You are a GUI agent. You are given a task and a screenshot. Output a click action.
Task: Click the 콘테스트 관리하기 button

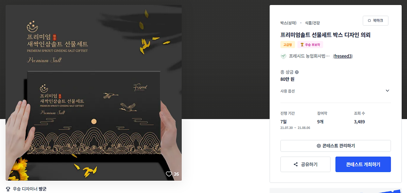point(335,146)
